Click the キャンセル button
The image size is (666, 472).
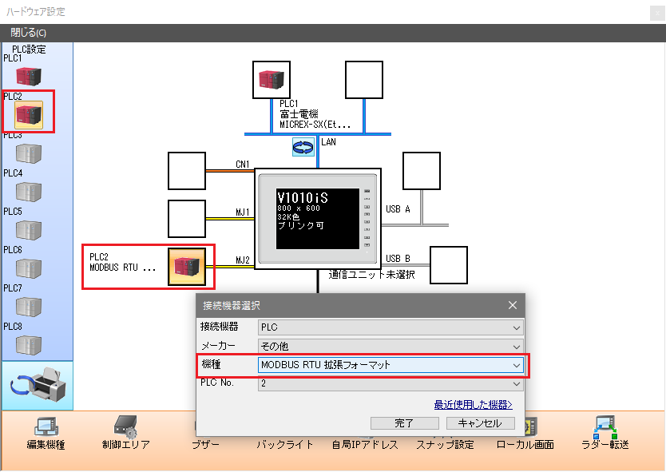(480, 423)
